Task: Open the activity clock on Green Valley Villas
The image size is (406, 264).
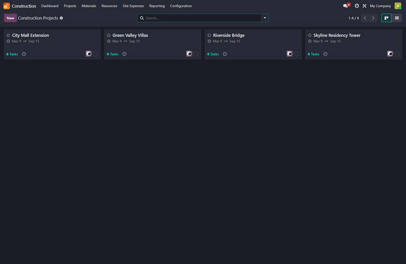Action: click(x=124, y=54)
